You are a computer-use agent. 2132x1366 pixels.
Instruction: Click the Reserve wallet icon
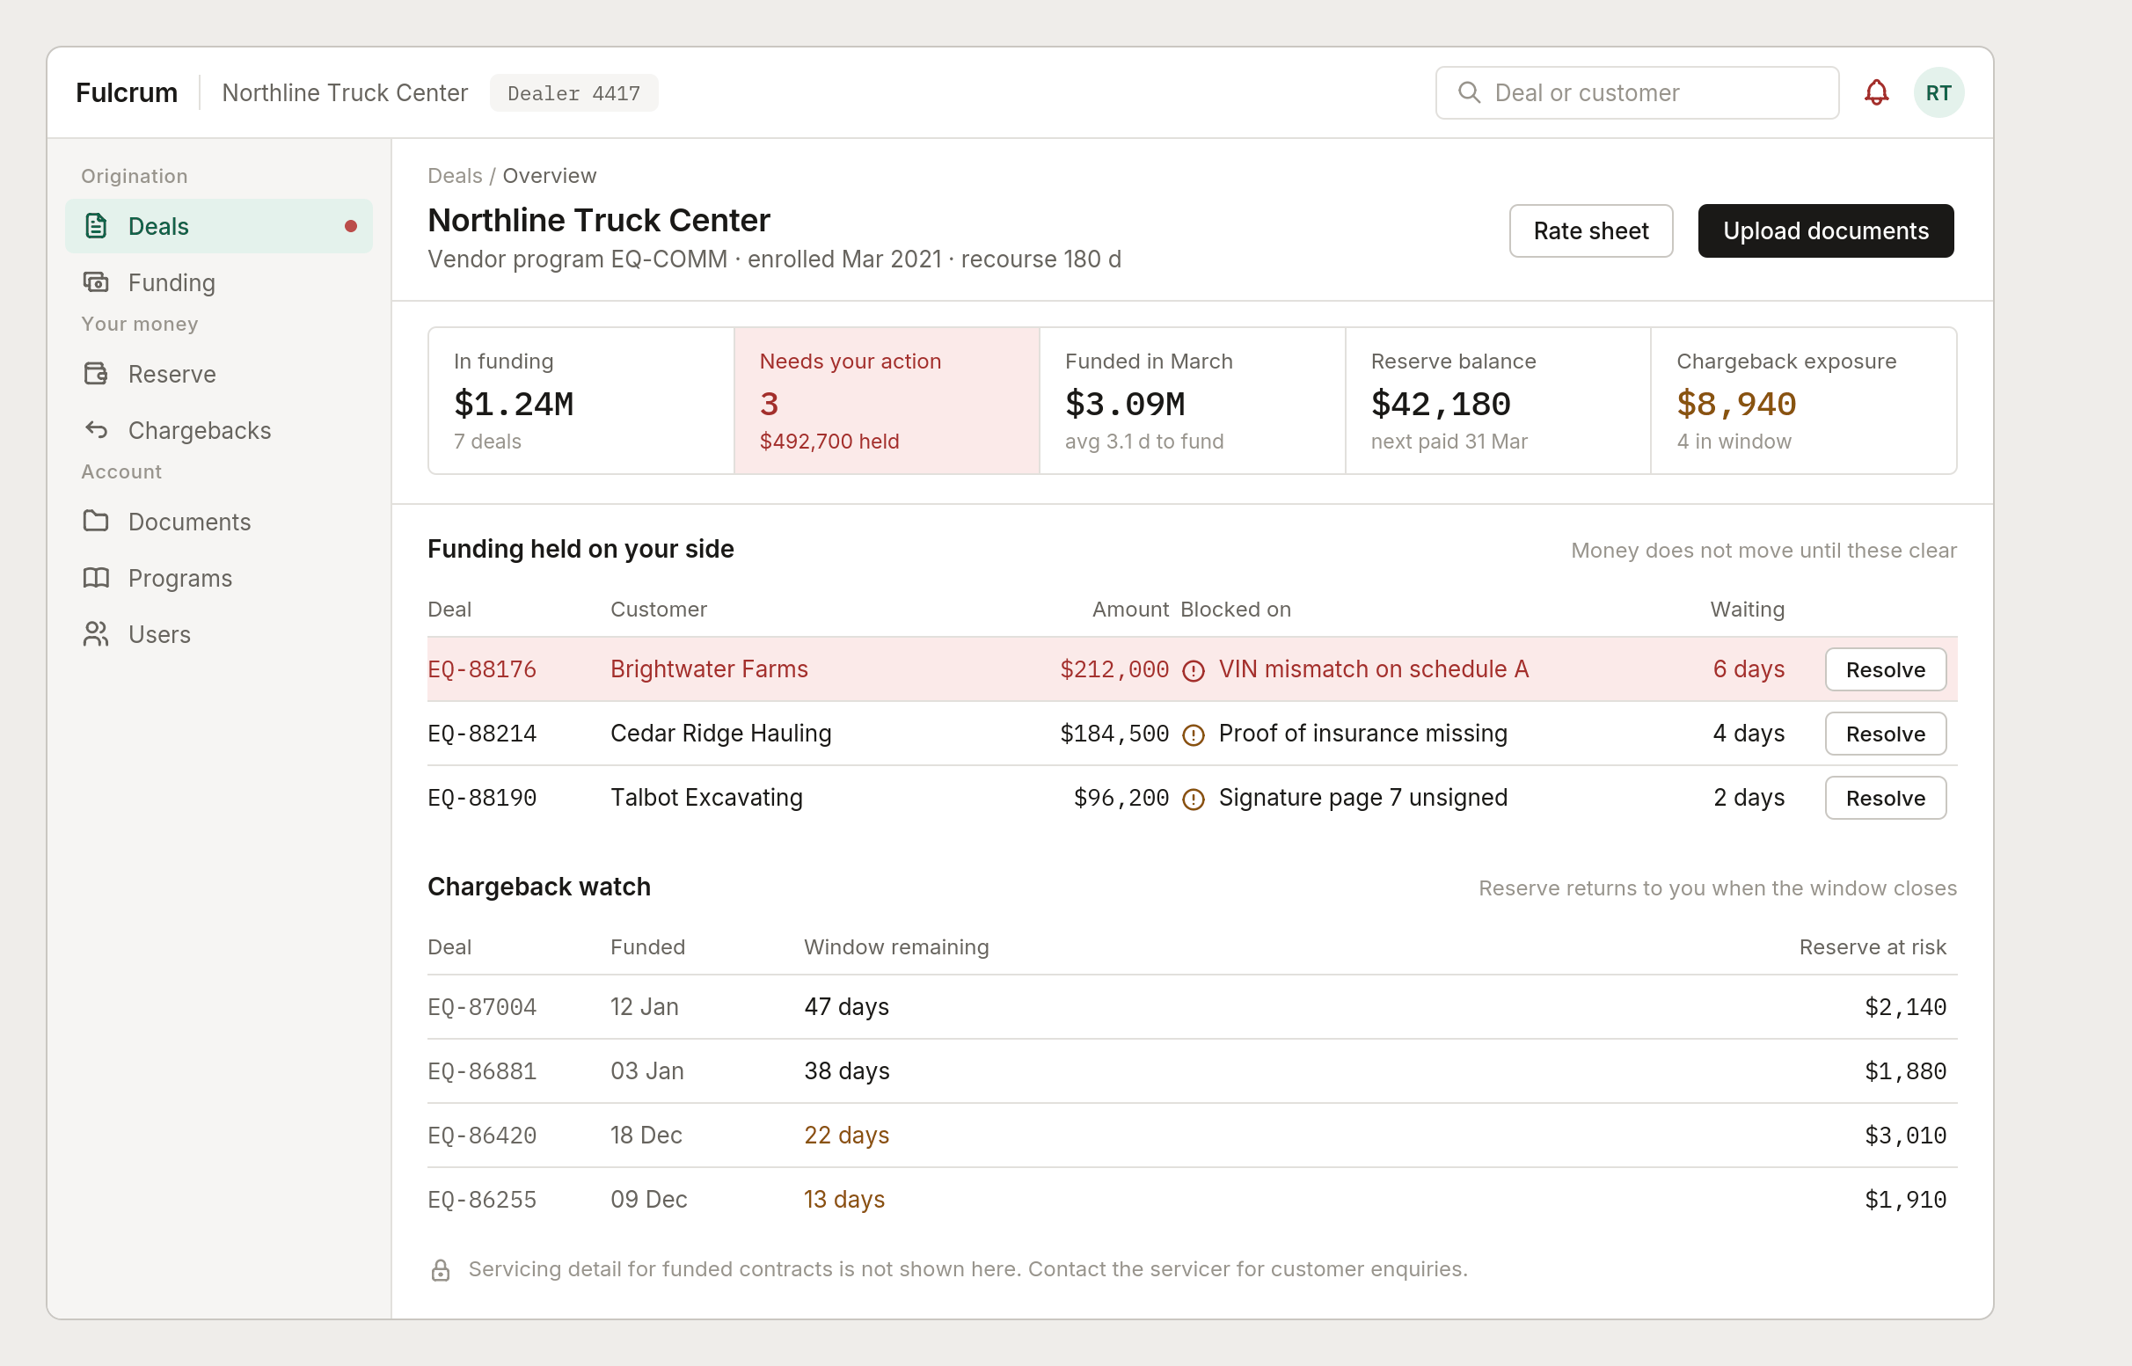(x=96, y=374)
